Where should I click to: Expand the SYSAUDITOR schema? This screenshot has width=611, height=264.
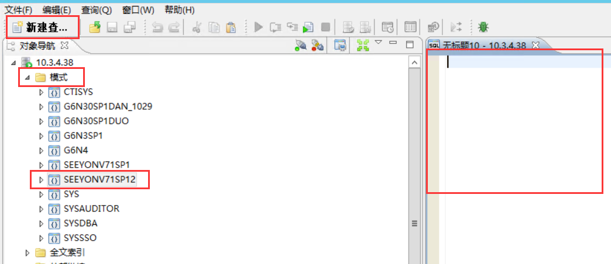[42, 209]
